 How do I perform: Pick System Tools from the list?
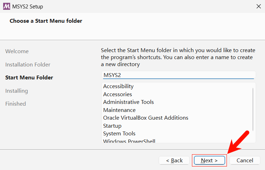tap(119, 134)
